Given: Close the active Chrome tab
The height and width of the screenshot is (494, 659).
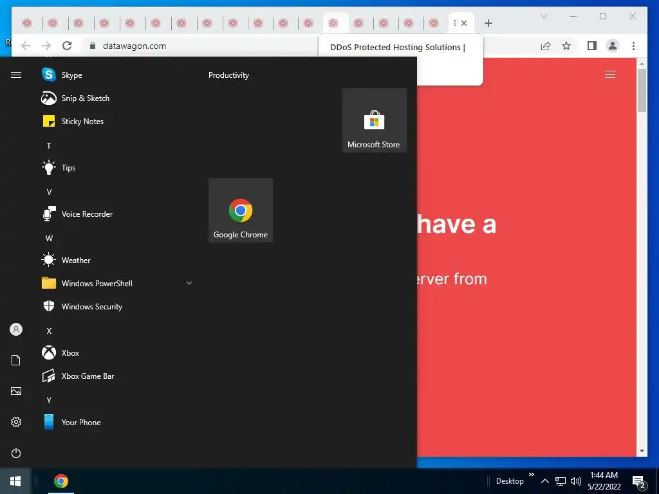Looking at the screenshot, I should 464,23.
